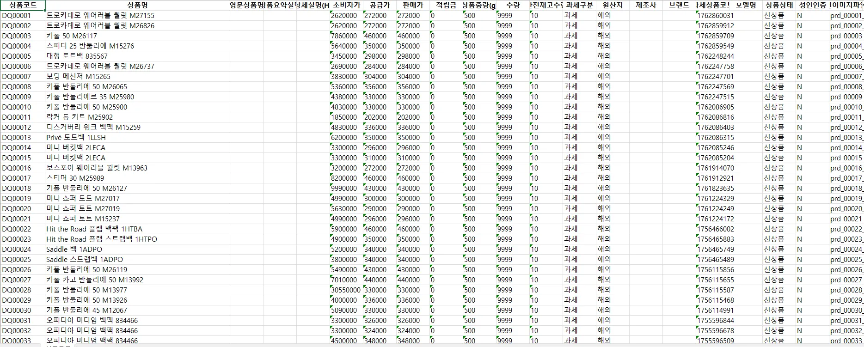Click the 원산지 column header
Image resolution: width=864 pixels, height=347 pixels.
[x=613, y=5]
